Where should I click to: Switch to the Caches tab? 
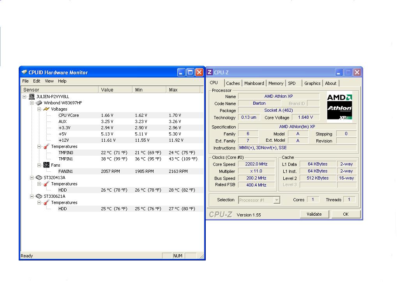click(x=233, y=83)
